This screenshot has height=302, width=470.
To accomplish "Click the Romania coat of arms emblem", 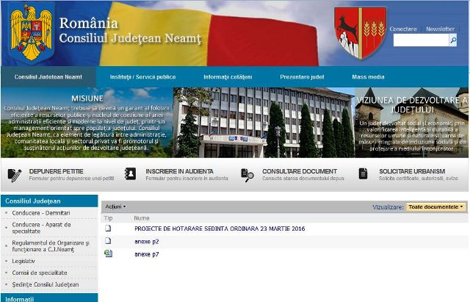I will [31, 32].
